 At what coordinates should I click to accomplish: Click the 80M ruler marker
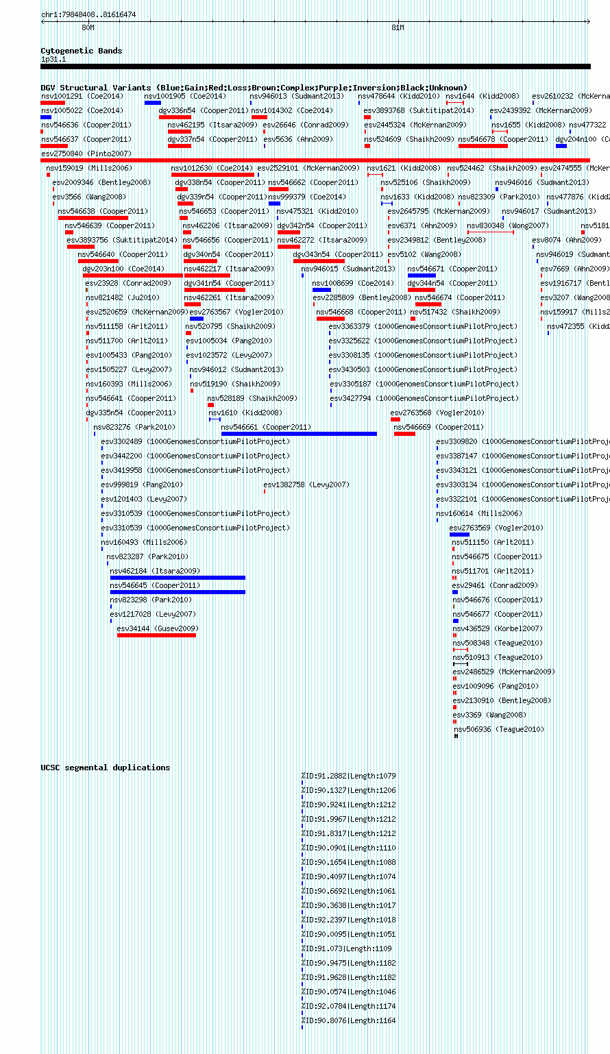point(88,28)
